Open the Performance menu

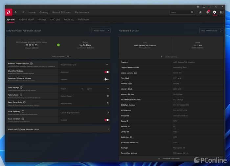pyautogui.click(x=82, y=12)
